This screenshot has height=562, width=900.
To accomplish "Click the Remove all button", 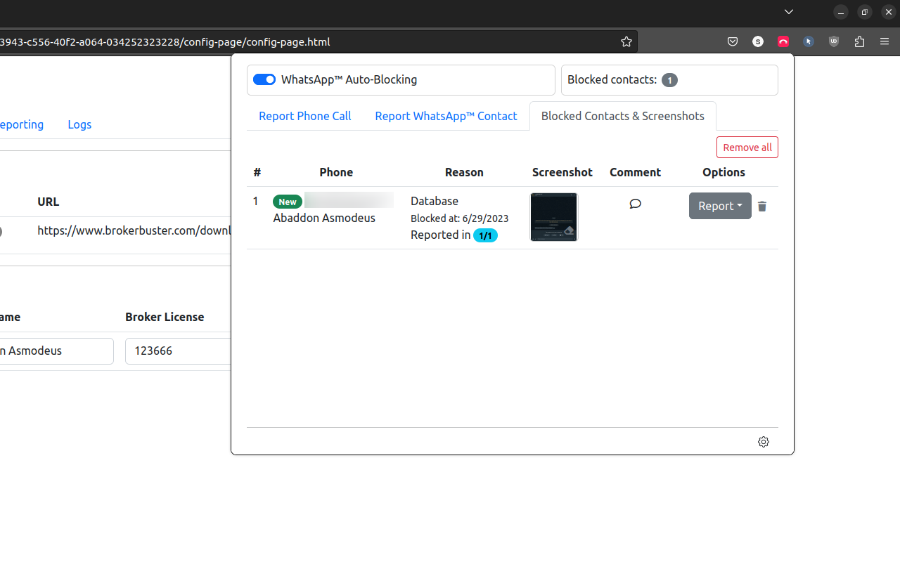I will pyautogui.click(x=747, y=148).
